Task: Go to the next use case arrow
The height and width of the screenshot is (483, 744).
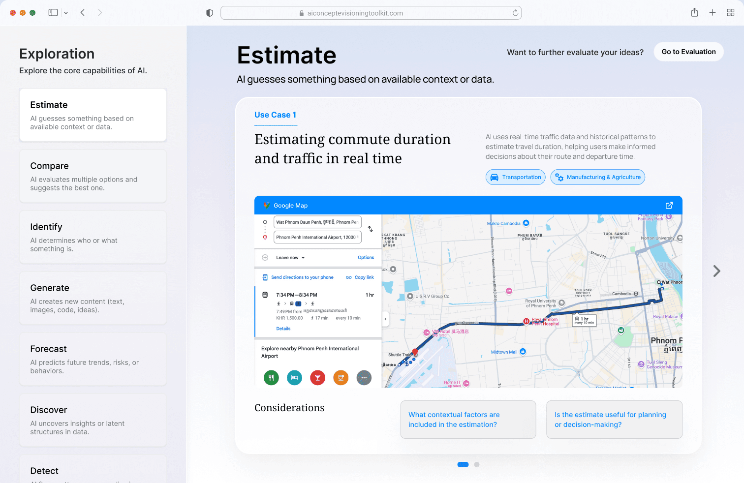Action: [x=717, y=271]
